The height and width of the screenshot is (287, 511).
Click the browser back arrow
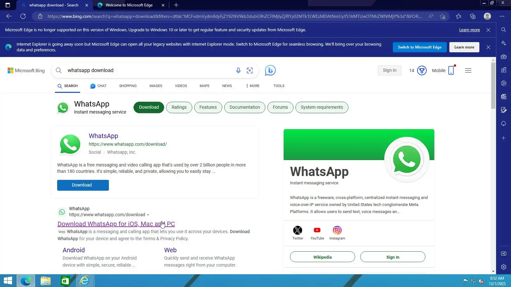coord(9,16)
